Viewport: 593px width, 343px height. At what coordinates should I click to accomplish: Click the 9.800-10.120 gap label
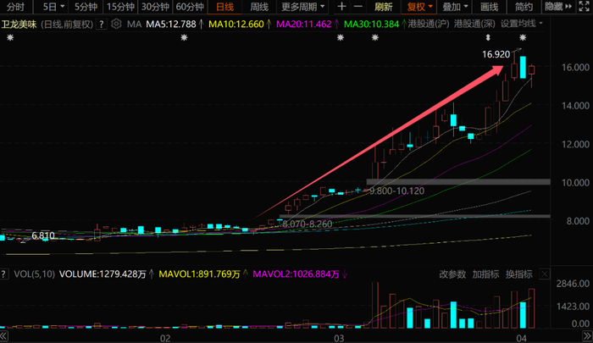click(x=396, y=191)
